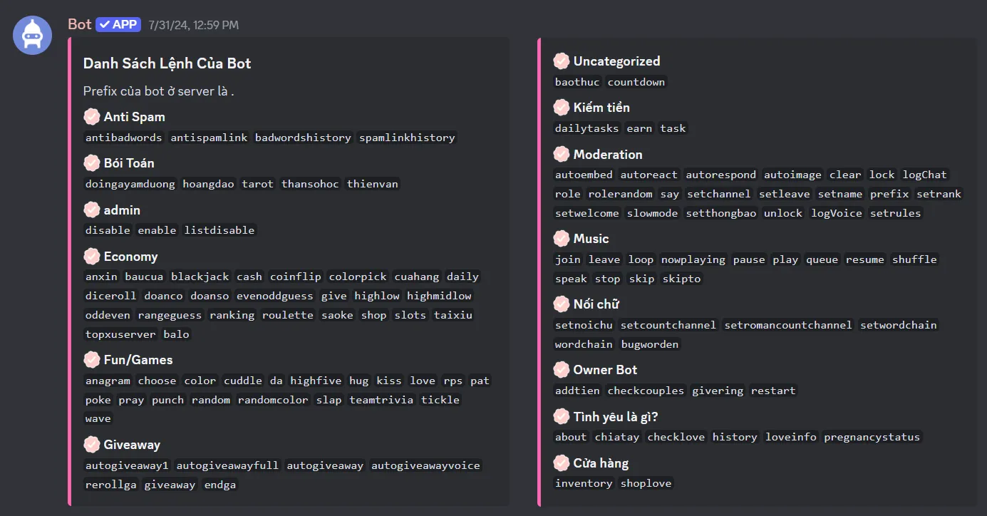The height and width of the screenshot is (516, 987).
Task: Click the Danh Sách Lệnh Của Bot title
Action: point(166,63)
